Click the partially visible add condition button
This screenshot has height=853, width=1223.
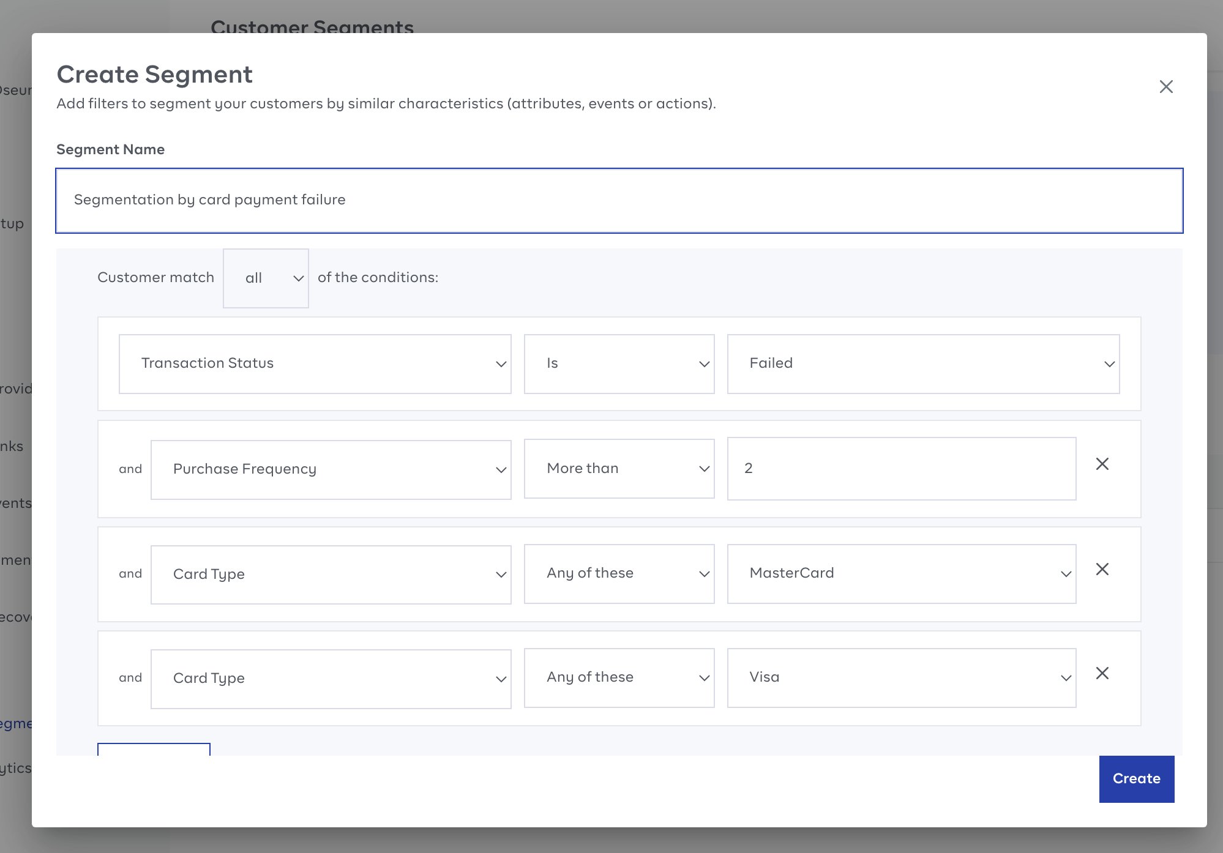pos(154,750)
